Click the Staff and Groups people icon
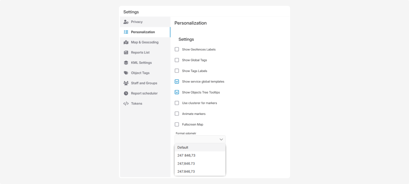 [126, 83]
